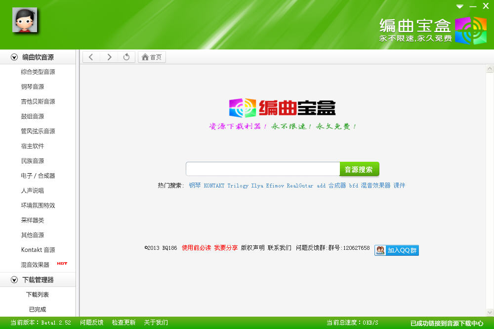The height and width of the screenshot is (329, 494).
Task: Click the colorful 编曲宝盒 logo on the page
Action: [282, 108]
